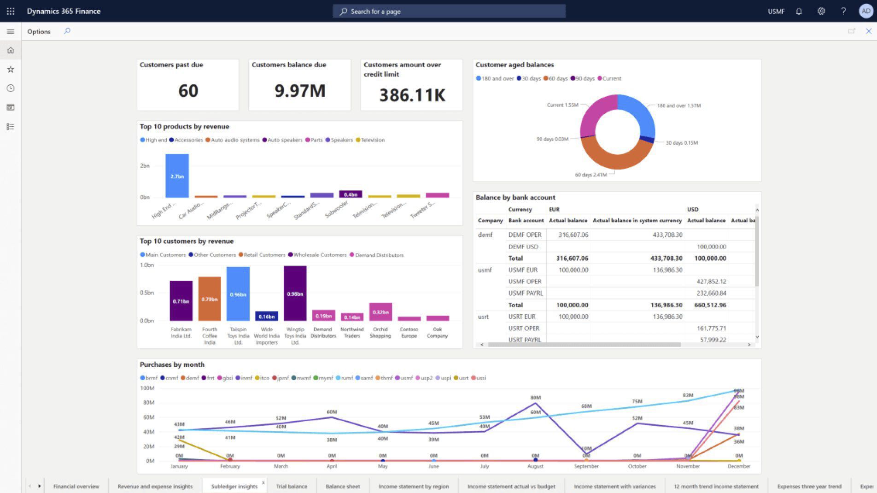Open the Options menu
Viewport: 877px width, 493px height.
[39, 31]
